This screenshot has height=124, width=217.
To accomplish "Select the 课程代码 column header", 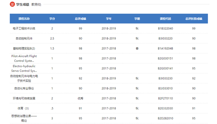I will click(165, 19).
